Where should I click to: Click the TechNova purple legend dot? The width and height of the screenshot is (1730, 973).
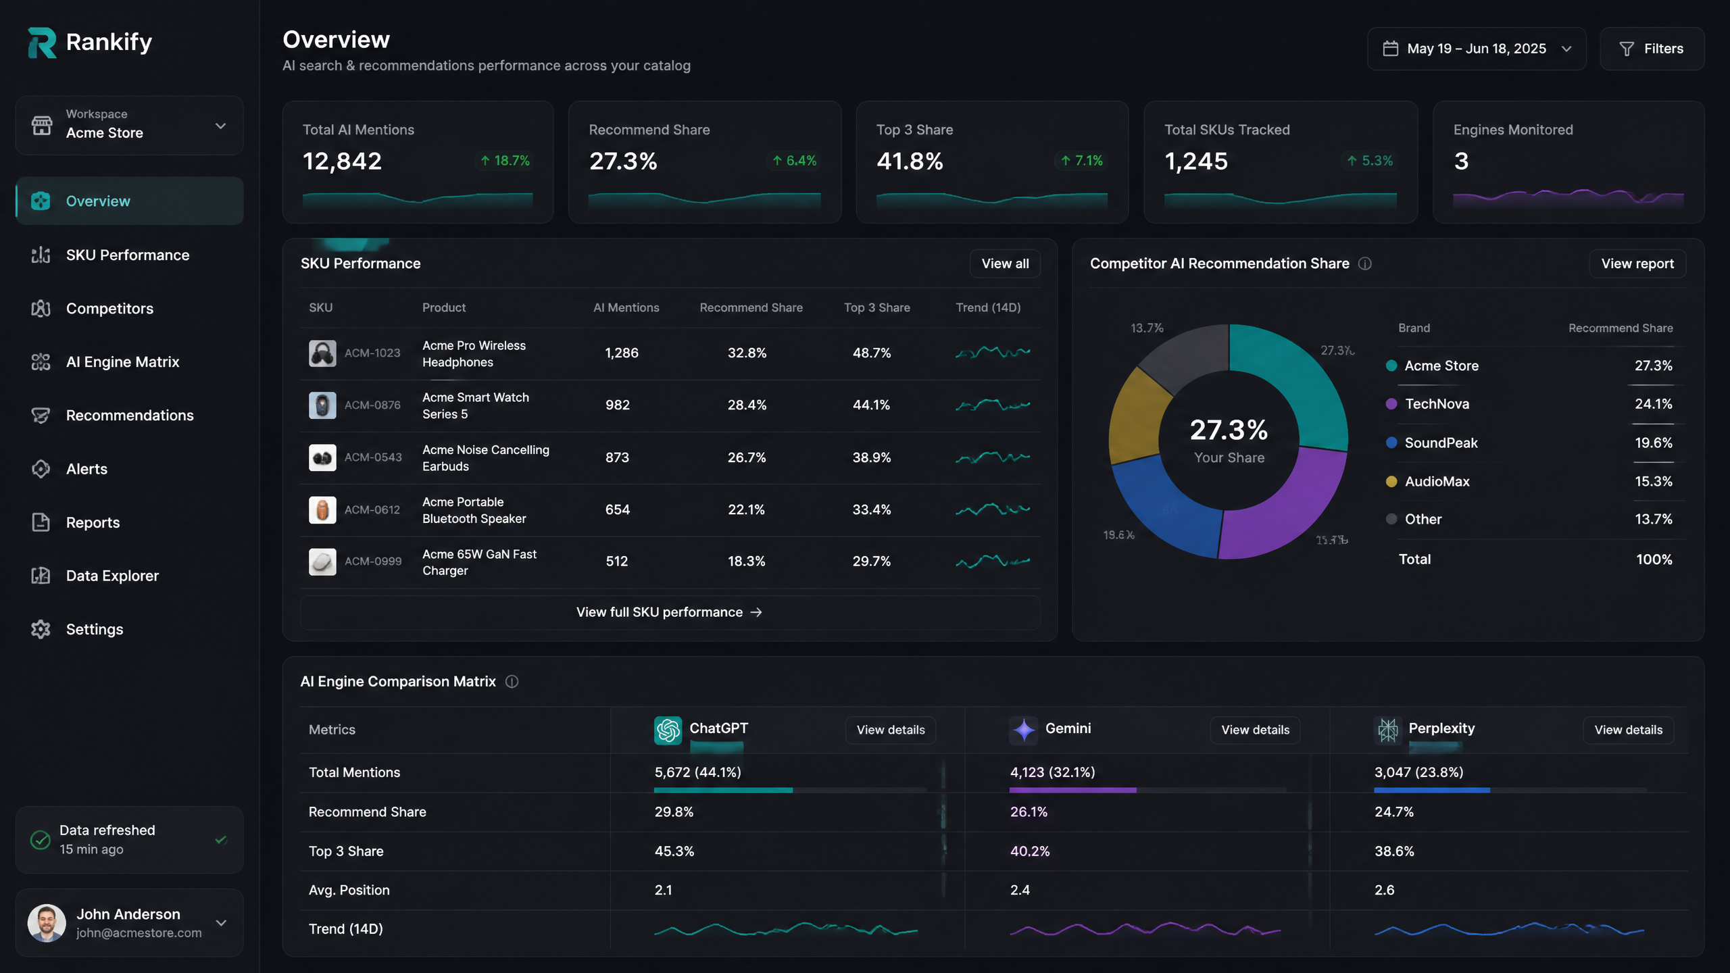tap(1391, 404)
